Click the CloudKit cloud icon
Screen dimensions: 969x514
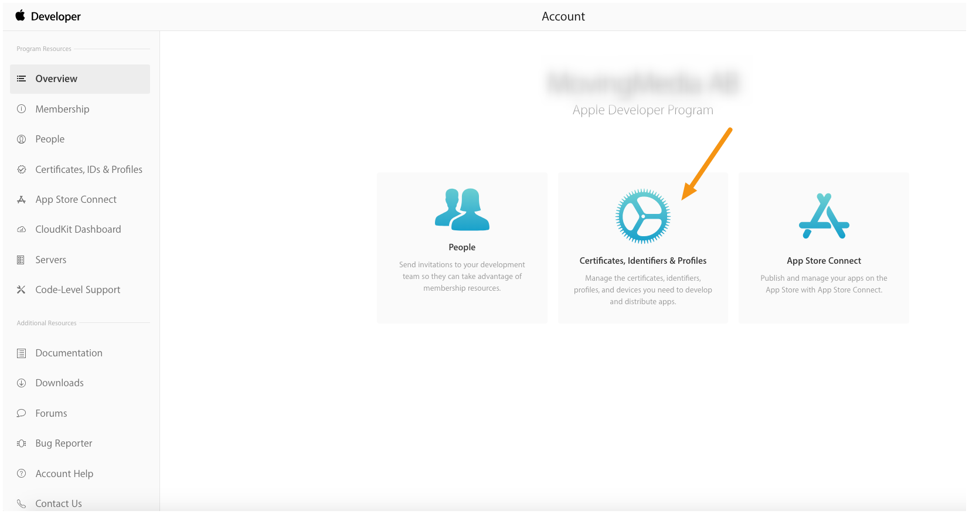[x=21, y=229]
